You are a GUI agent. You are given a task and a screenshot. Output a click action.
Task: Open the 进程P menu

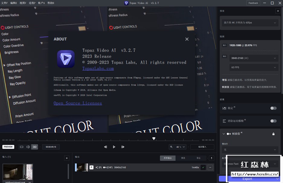(x=32, y=3)
